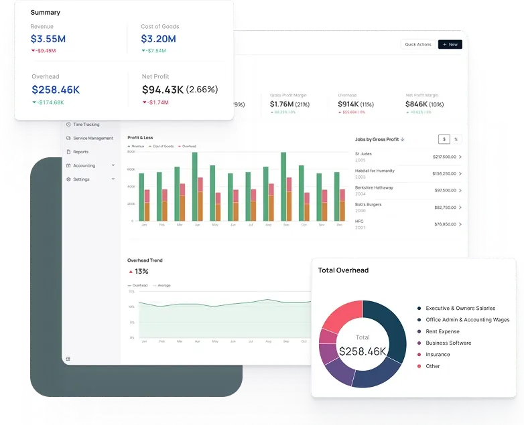Click the $1.76M Gross Profit Margin value

pyautogui.click(x=281, y=104)
